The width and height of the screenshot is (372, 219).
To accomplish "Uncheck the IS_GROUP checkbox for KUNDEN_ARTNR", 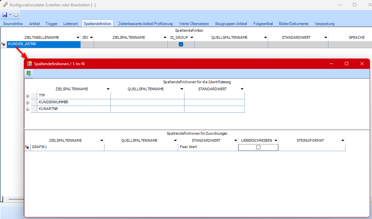I will [181, 44].
